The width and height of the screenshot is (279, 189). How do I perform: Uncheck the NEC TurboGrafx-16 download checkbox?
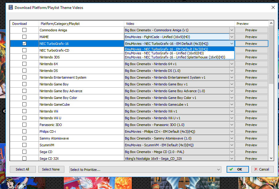pyautogui.click(x=25, y=44)
